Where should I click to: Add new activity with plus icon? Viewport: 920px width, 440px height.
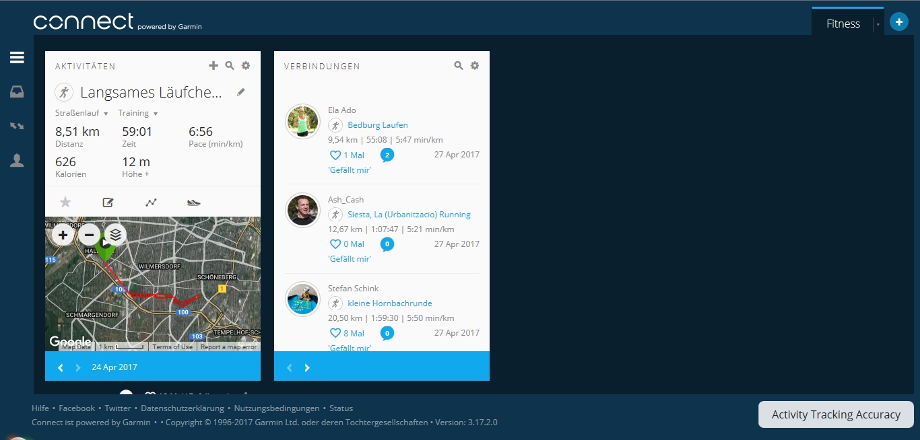click(213, 66)
